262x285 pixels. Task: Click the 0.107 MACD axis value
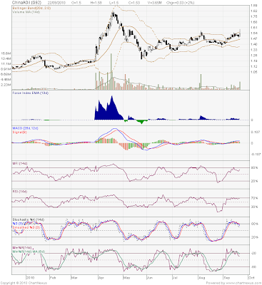click(x=255, y=133)
